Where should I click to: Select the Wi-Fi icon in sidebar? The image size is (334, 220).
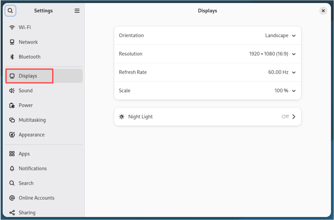coord(12,27)
